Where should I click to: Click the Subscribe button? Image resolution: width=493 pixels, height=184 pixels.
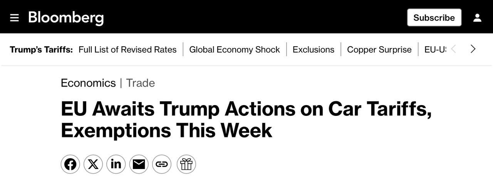click(x=434, y=18)
